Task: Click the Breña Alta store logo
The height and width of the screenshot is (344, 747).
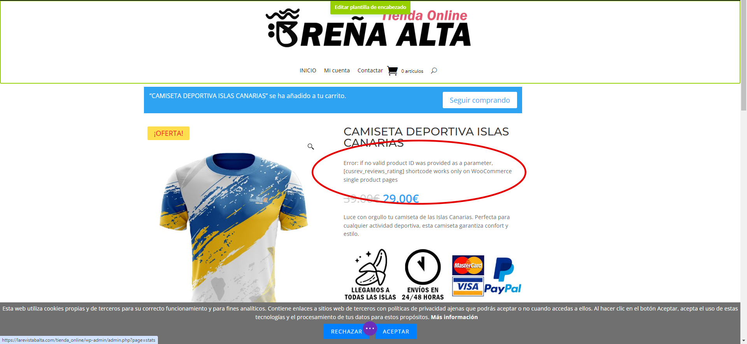Action: click(x=368, y=28)
